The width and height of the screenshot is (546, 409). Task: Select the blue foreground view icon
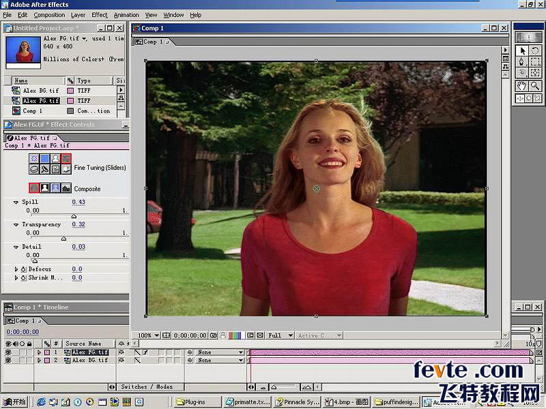click(55, 188)
